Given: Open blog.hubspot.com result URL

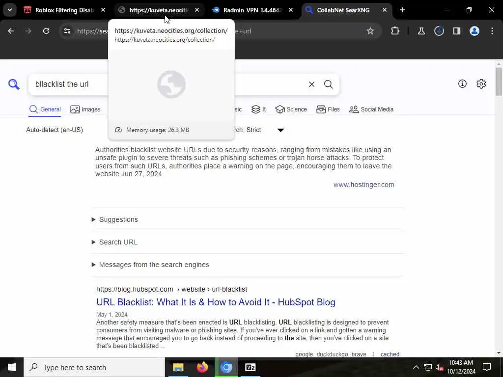Looking at the screenshot, I should click(x=171, y=289).
